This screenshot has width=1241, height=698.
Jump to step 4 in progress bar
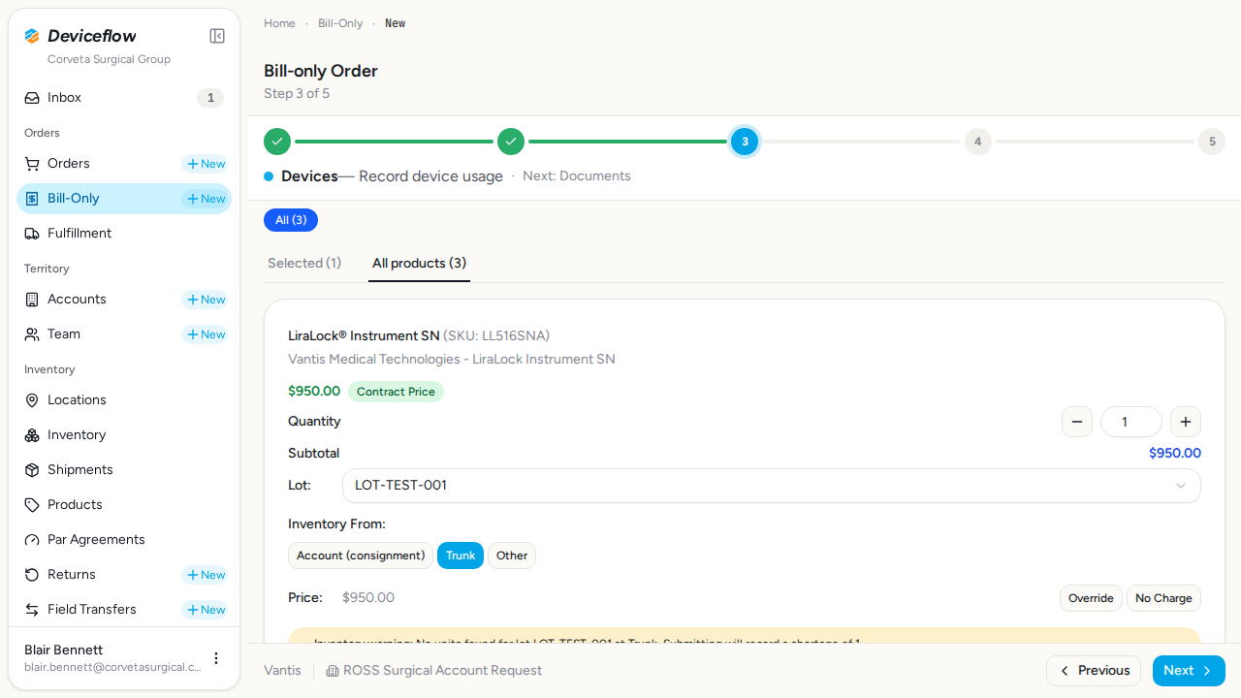tap(977, 142)
